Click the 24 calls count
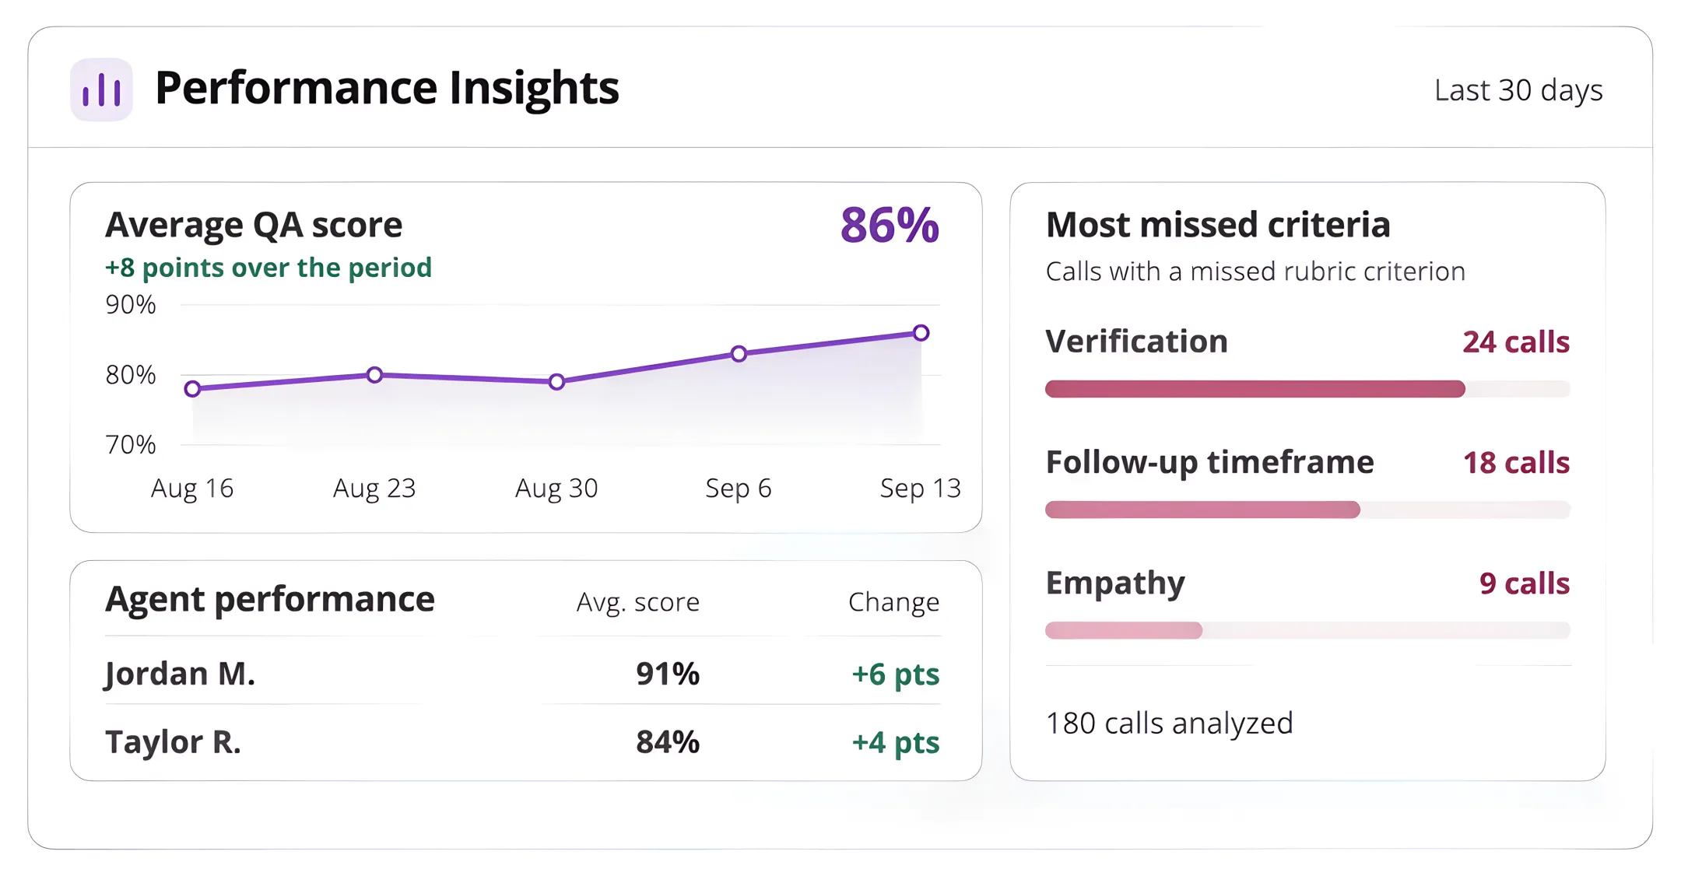Screen dimensions: 1681x876 click(1515, 342)
